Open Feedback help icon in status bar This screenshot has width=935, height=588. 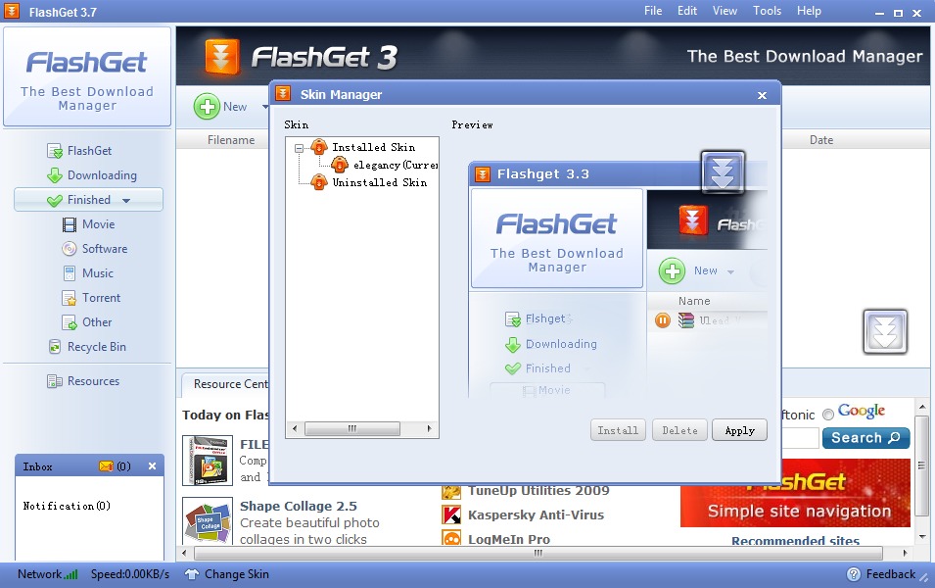(x=854, y=574)
